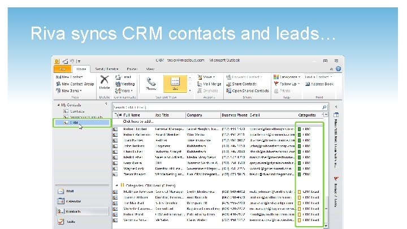
Task: Click the yellow CRM Lead swatch of Matthew Johnson
Action: 299,192
